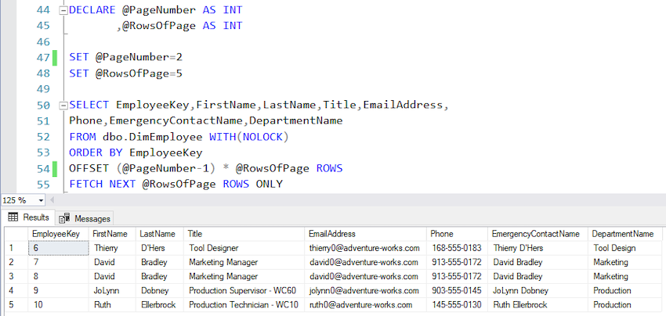Collapse the DECLARE block on line 44
This screenshot has height=316, width=666.
[x=63, y=11]
